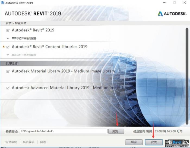Click the 后退 back button
This screenshot has height=148, width=190.
(x=134, y=142)
